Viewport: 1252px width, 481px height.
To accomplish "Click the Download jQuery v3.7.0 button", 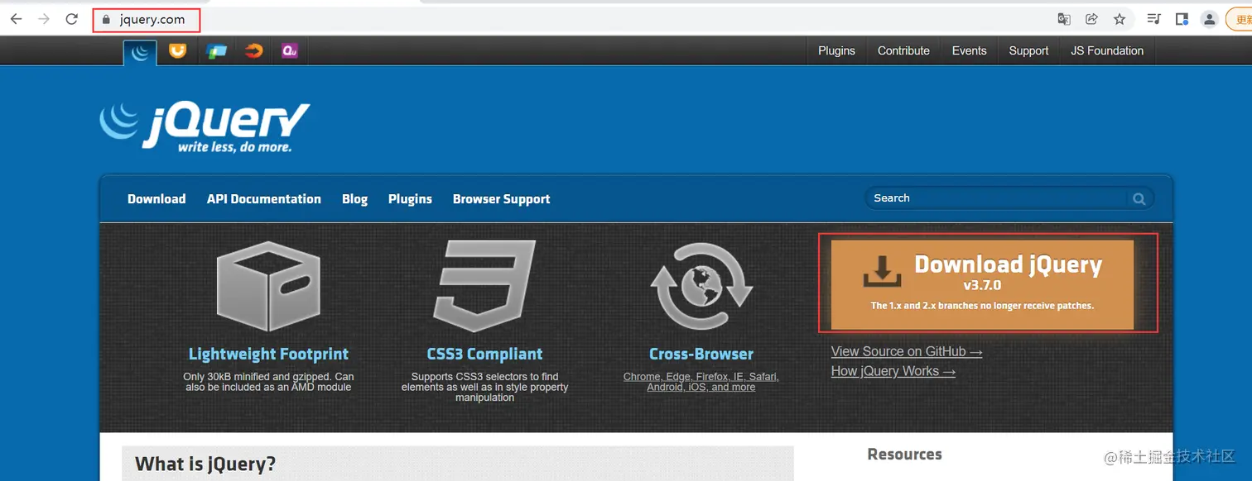I will tap(982, 285).
